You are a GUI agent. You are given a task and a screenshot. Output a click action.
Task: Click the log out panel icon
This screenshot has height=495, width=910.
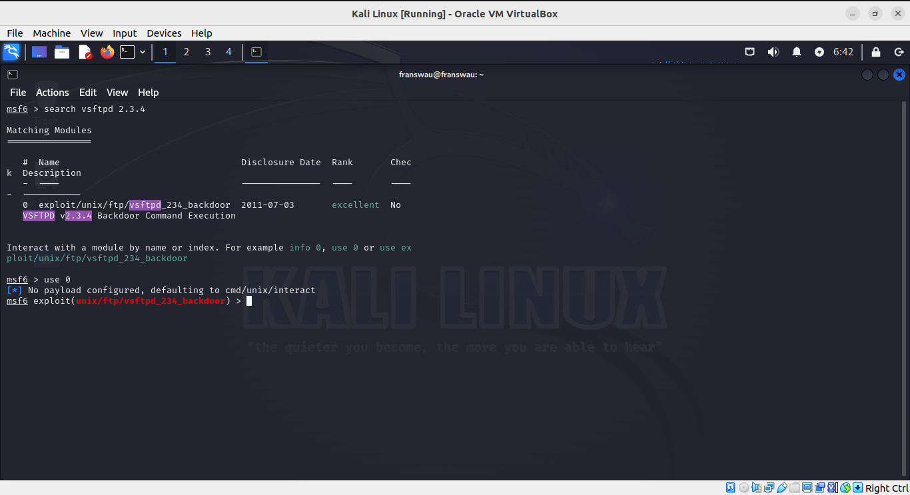click(899, 52)
